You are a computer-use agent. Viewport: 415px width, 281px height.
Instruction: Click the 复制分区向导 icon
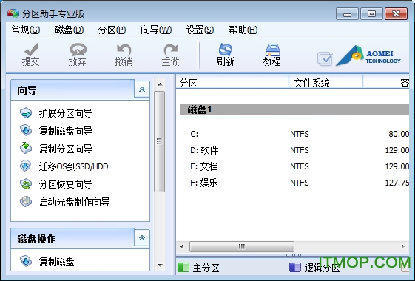tap(26, 148)
